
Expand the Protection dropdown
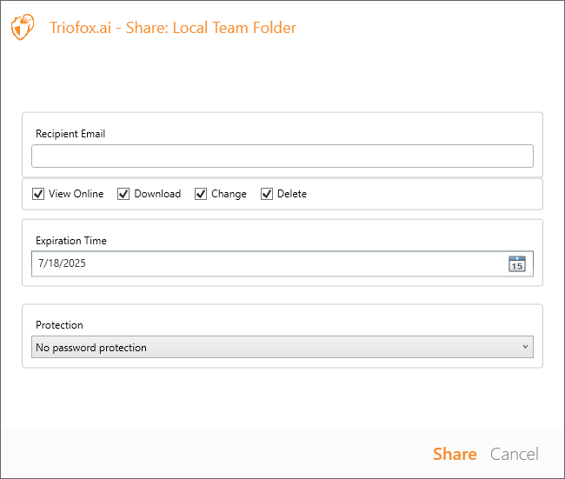coord(282,347)
